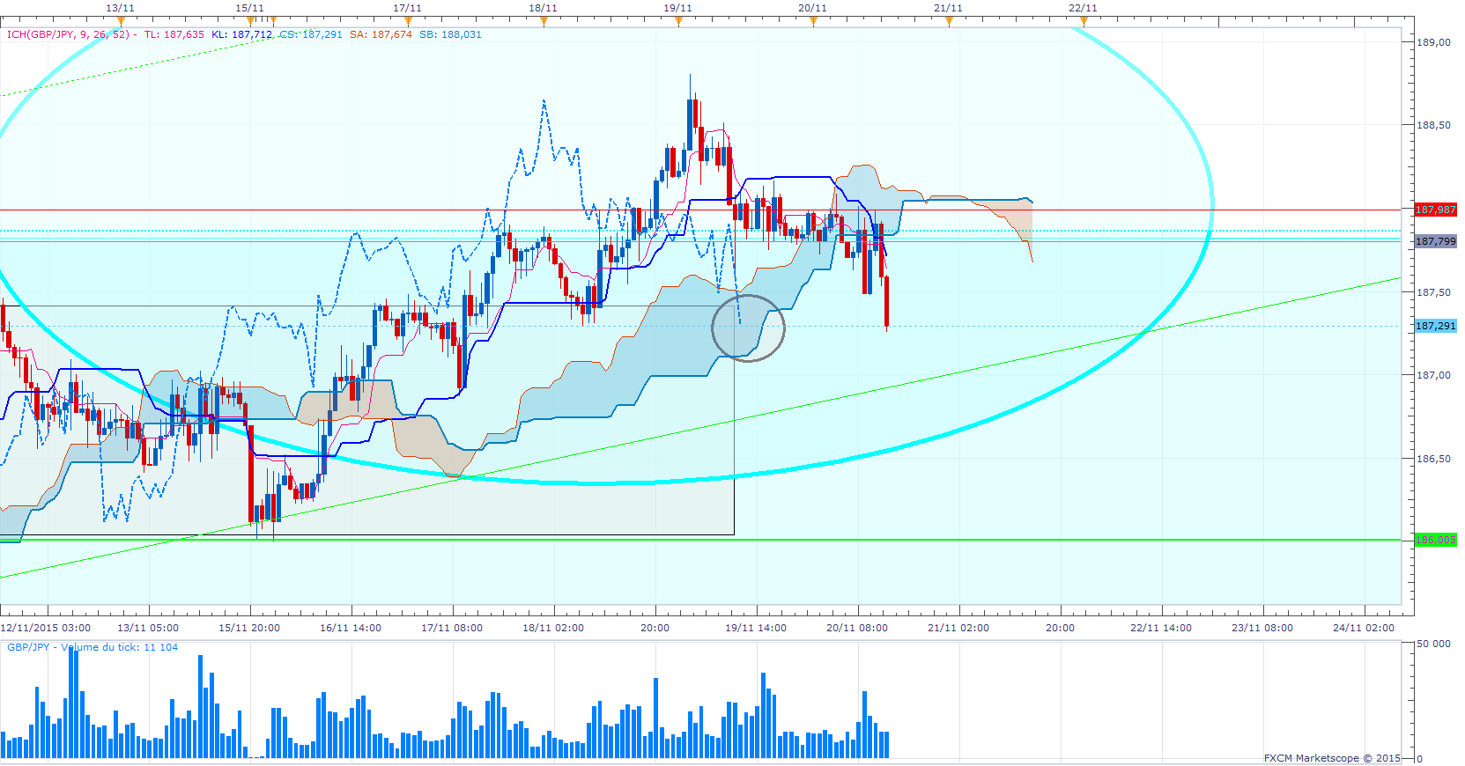This screenshot has height=766, width=1465.
Task: Click the 186,50 price axis label
Action: coord(1433,459)
